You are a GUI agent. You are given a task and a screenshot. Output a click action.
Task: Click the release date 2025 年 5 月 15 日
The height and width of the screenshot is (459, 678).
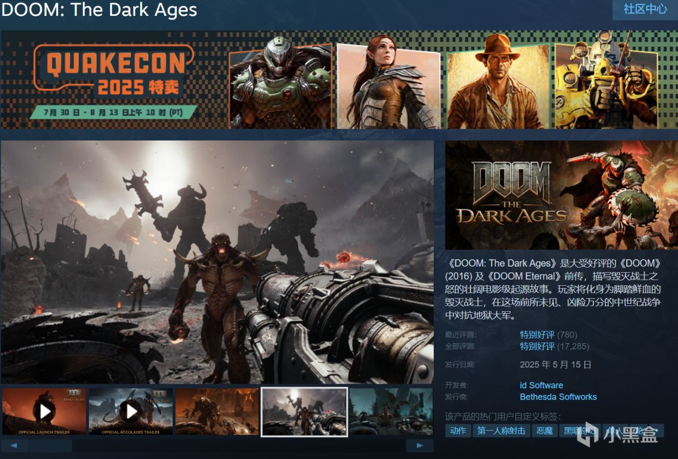[556, 365]
